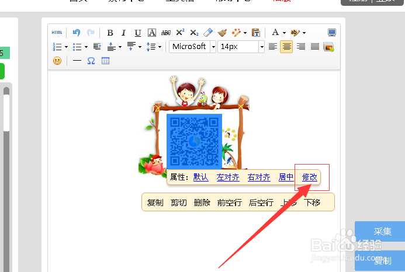
Task: Align text left
Action: 273,47
